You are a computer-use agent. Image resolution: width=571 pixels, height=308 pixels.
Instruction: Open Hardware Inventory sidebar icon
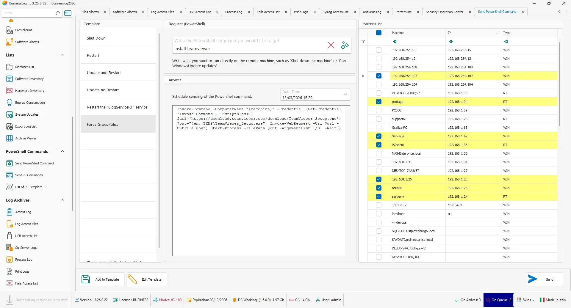click(x=10, y=91)
